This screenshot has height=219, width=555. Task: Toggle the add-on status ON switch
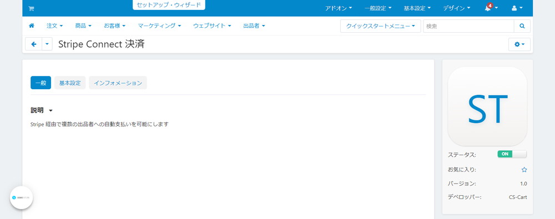pos(512,154)
